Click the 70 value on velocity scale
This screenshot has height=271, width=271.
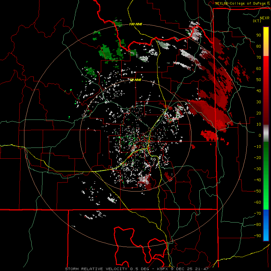pos(259,58)
